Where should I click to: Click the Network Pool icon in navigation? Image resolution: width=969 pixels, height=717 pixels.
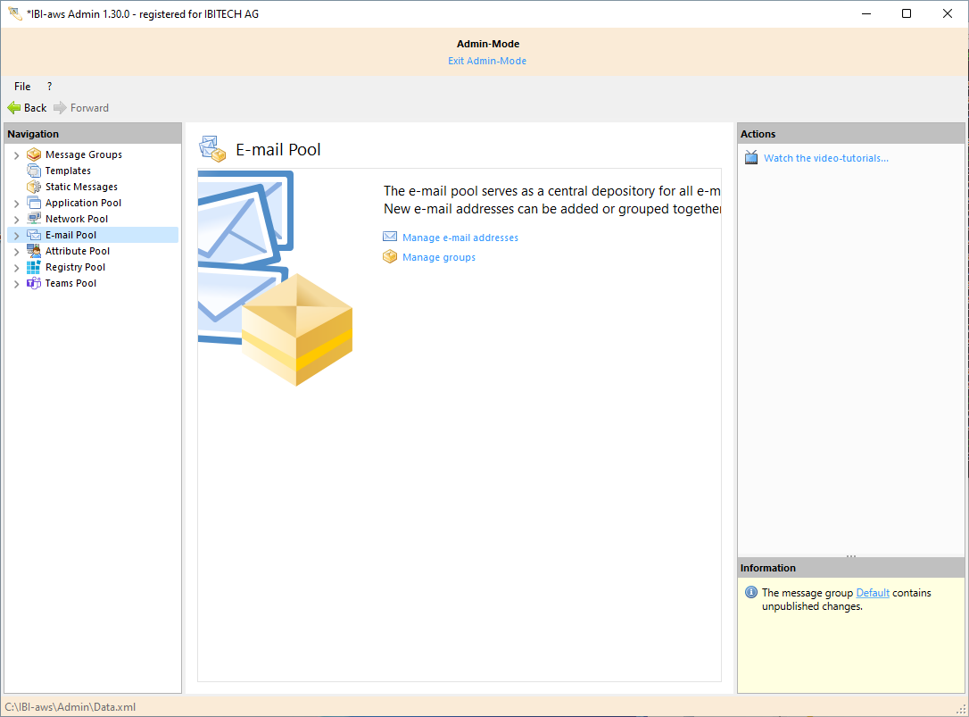pos(33,218)
